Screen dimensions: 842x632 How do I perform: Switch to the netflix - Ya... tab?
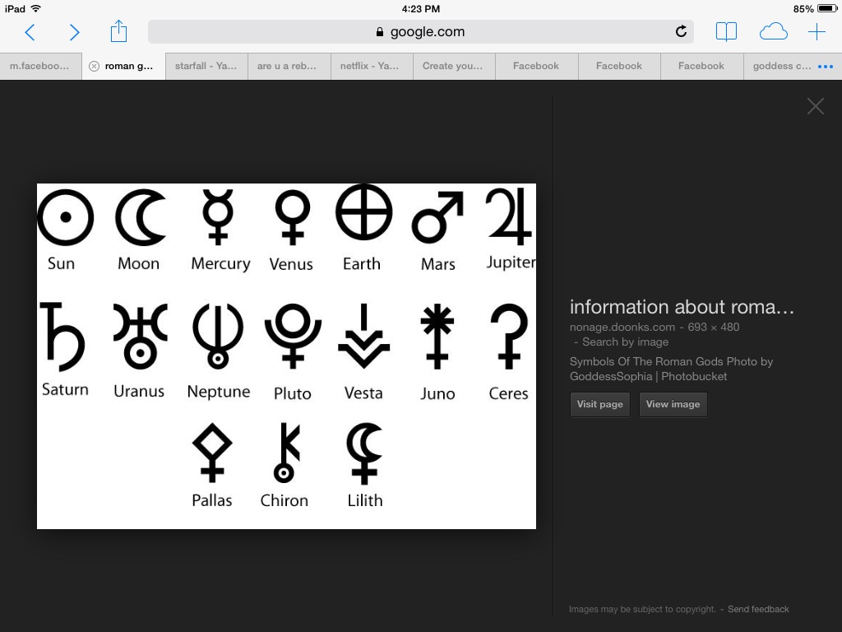pos(372,66)
